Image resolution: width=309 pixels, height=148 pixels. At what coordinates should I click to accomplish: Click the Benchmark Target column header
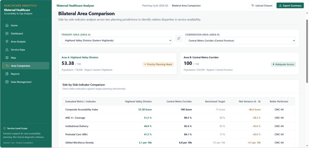click(215, 101)
